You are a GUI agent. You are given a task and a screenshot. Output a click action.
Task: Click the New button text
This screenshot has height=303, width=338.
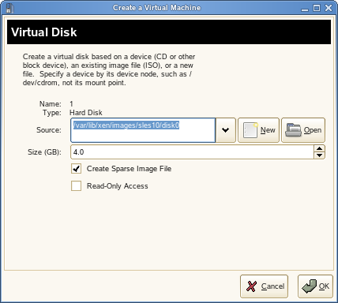tap(268, 130)
